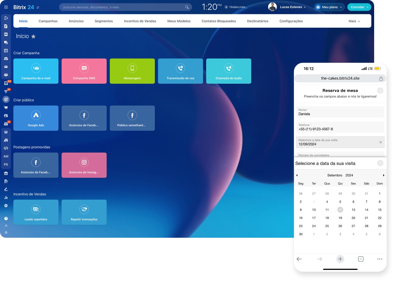Image resolution: width=401 pixels, height=286 pixels.
Task: Create a Google Ads audience
Action: (36, 118)
